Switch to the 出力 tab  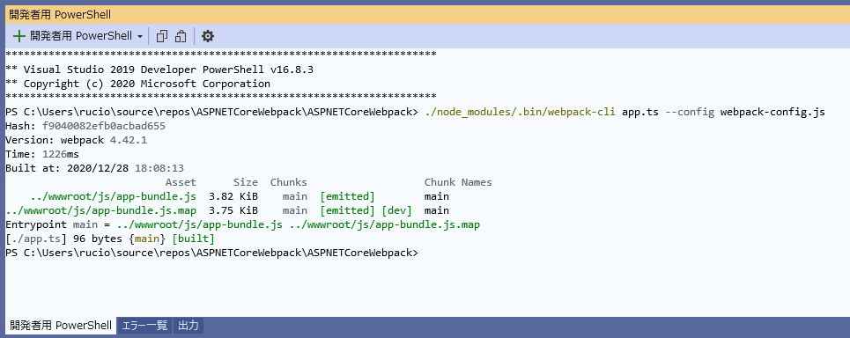pyautogui.click(x=188, y=326)
